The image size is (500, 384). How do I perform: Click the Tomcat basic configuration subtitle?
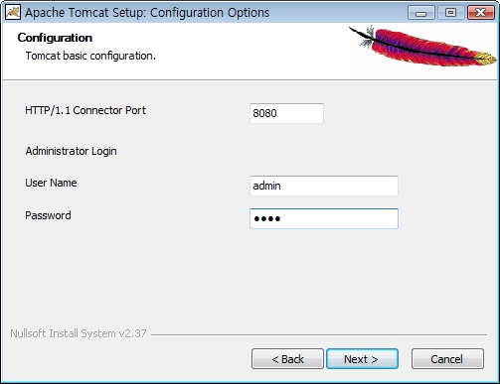pos(90,56)
